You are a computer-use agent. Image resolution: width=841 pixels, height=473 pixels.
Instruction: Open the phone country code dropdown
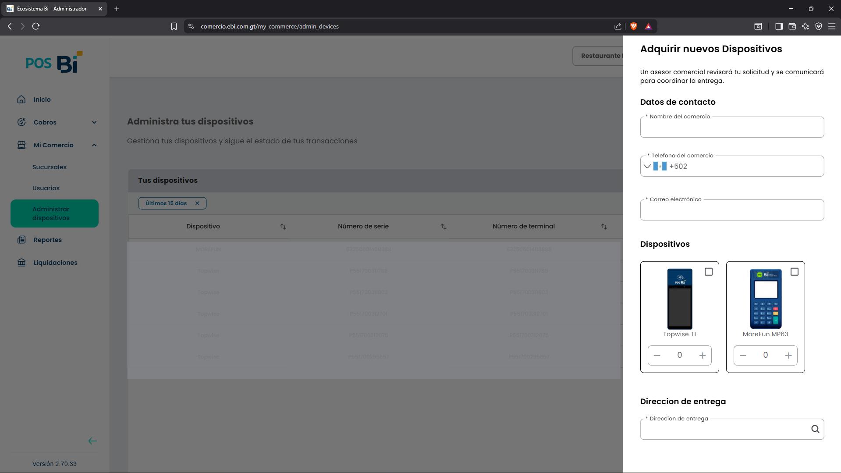click(647, 167)
